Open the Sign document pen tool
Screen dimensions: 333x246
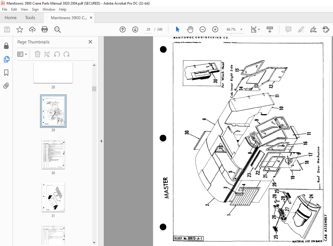313,29
